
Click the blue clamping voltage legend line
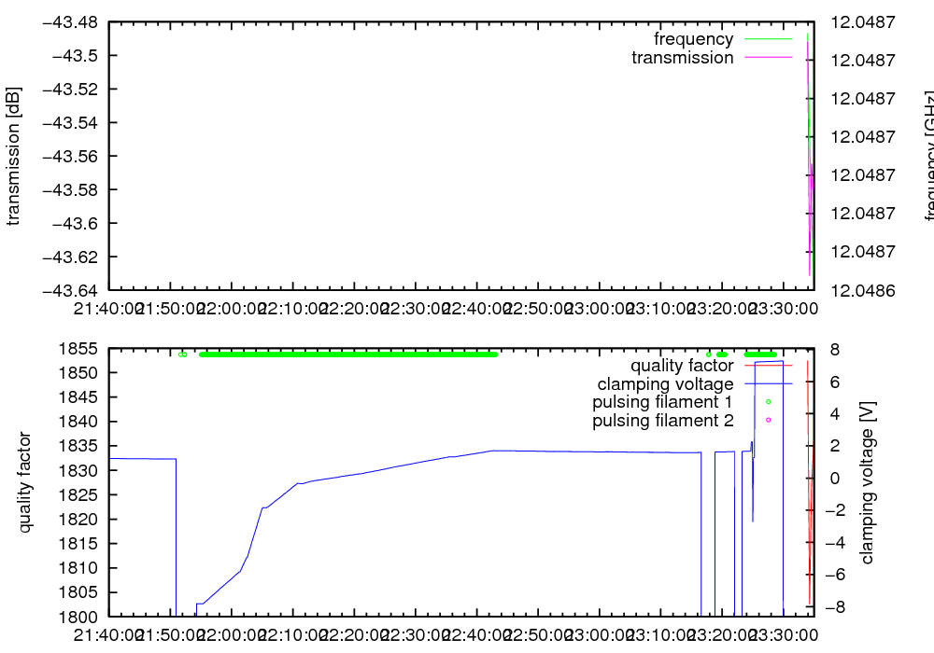tap(767, 383)
